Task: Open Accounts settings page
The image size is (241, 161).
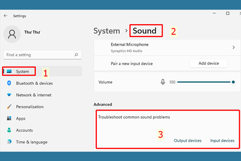Action: [42, 130]
